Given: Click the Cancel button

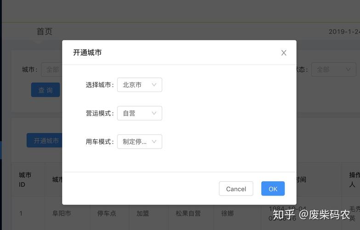Looking at the screenshot, I should tap(236, 189).
